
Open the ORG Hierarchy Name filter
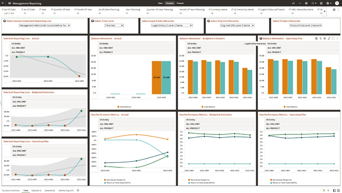tap(301, 11)
